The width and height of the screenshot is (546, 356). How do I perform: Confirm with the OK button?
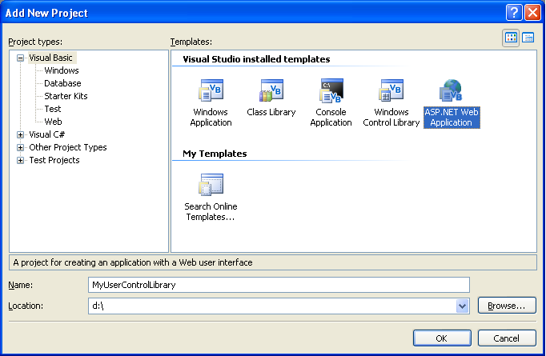(x=441, y=337)
